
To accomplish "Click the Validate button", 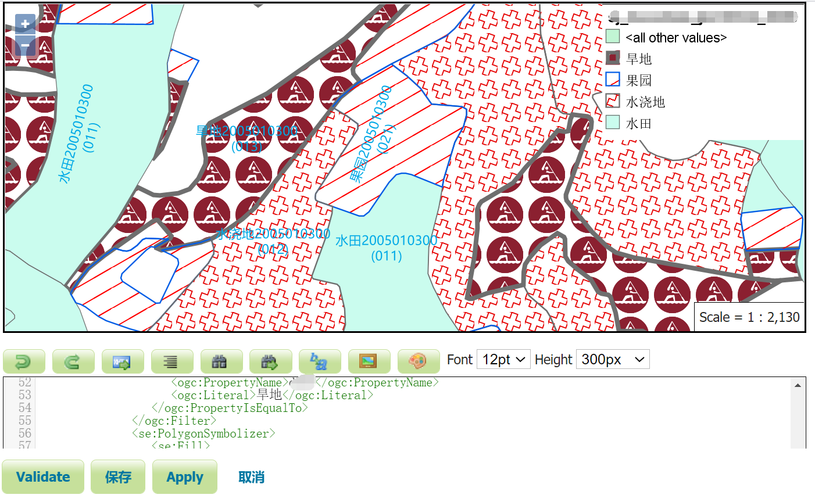I will tap(43, 476).
